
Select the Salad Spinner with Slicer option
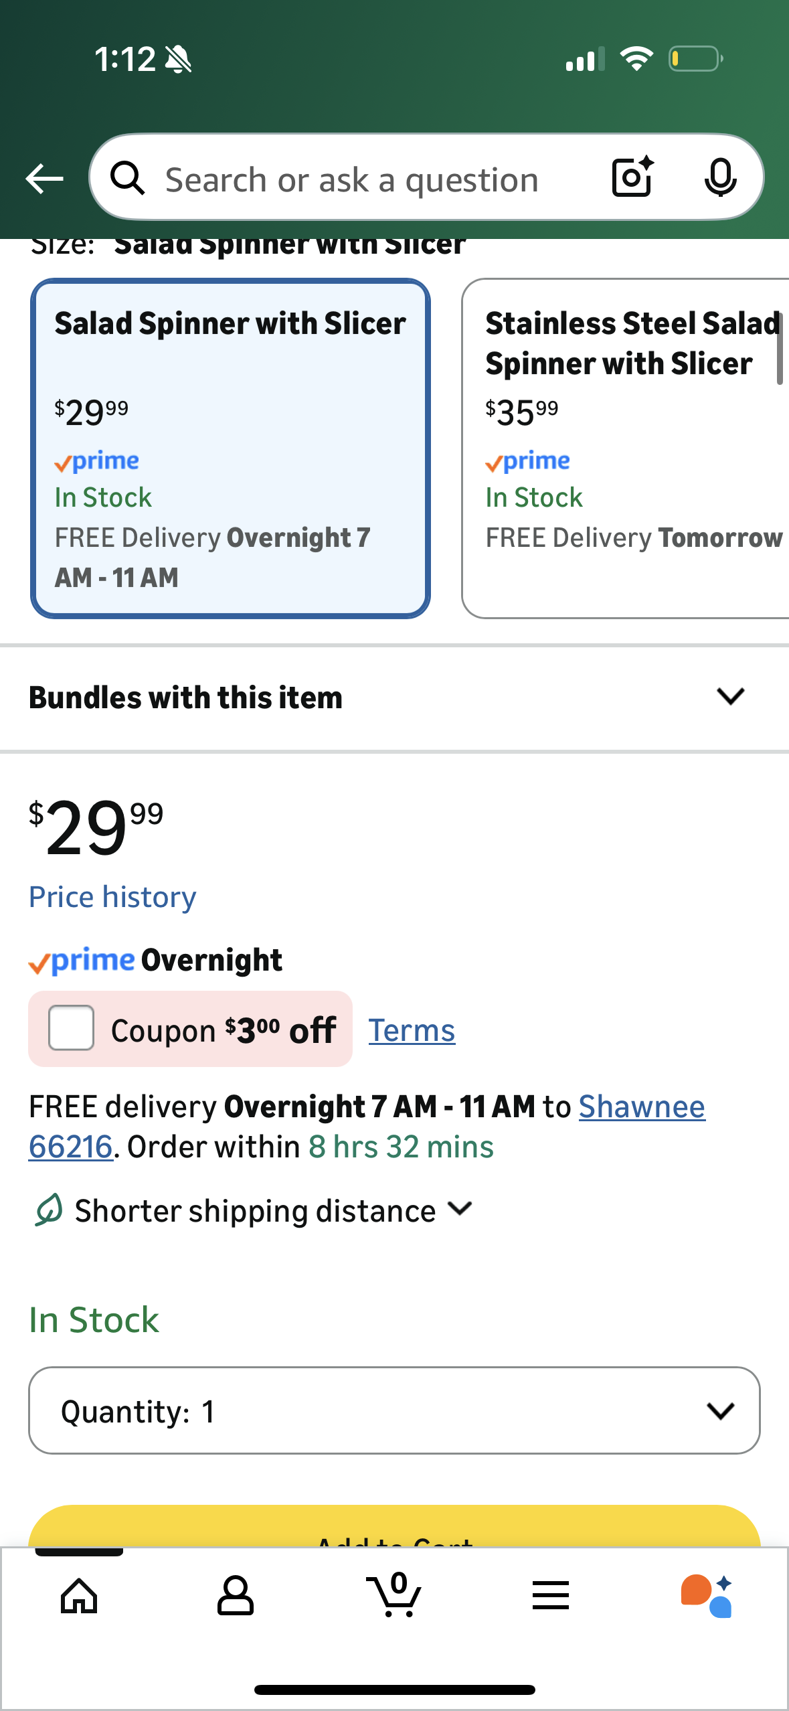pyautogui.click(x=230, y=448)
